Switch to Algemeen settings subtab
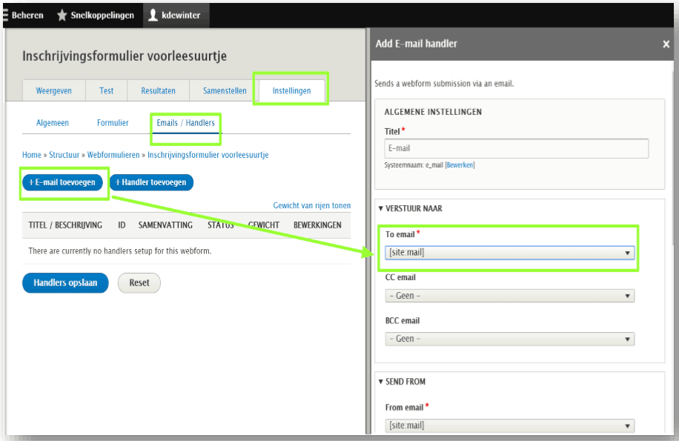679x441 pixels. point(53,123)
